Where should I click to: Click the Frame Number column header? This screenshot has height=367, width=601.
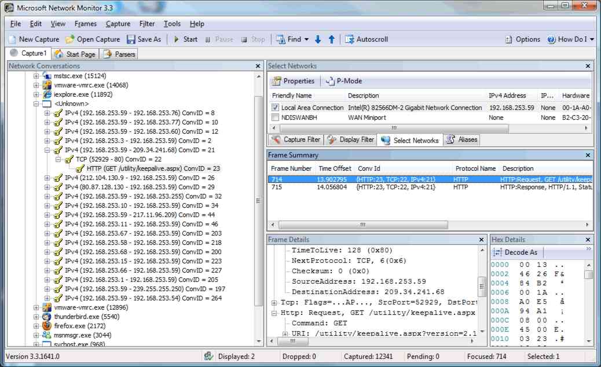pyautogui.click(x=291, y=168)
